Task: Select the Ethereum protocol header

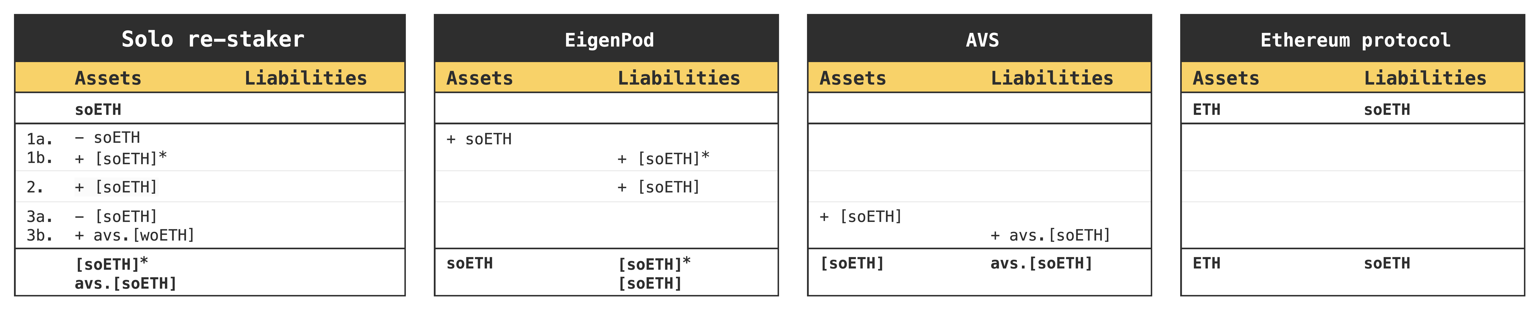Action: pyautogui.click(x=1355, y=40)
